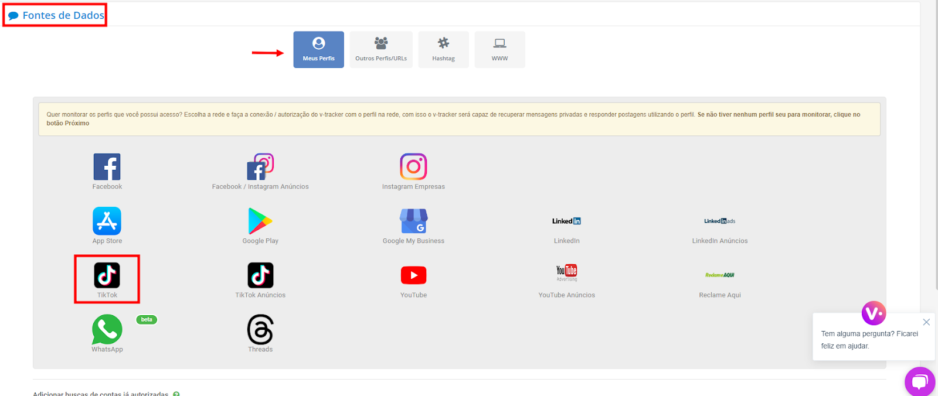Viewport: 938px width, 396px height.
Task: Click the TikTok Anúncios label
Action: tap(260, 295)
